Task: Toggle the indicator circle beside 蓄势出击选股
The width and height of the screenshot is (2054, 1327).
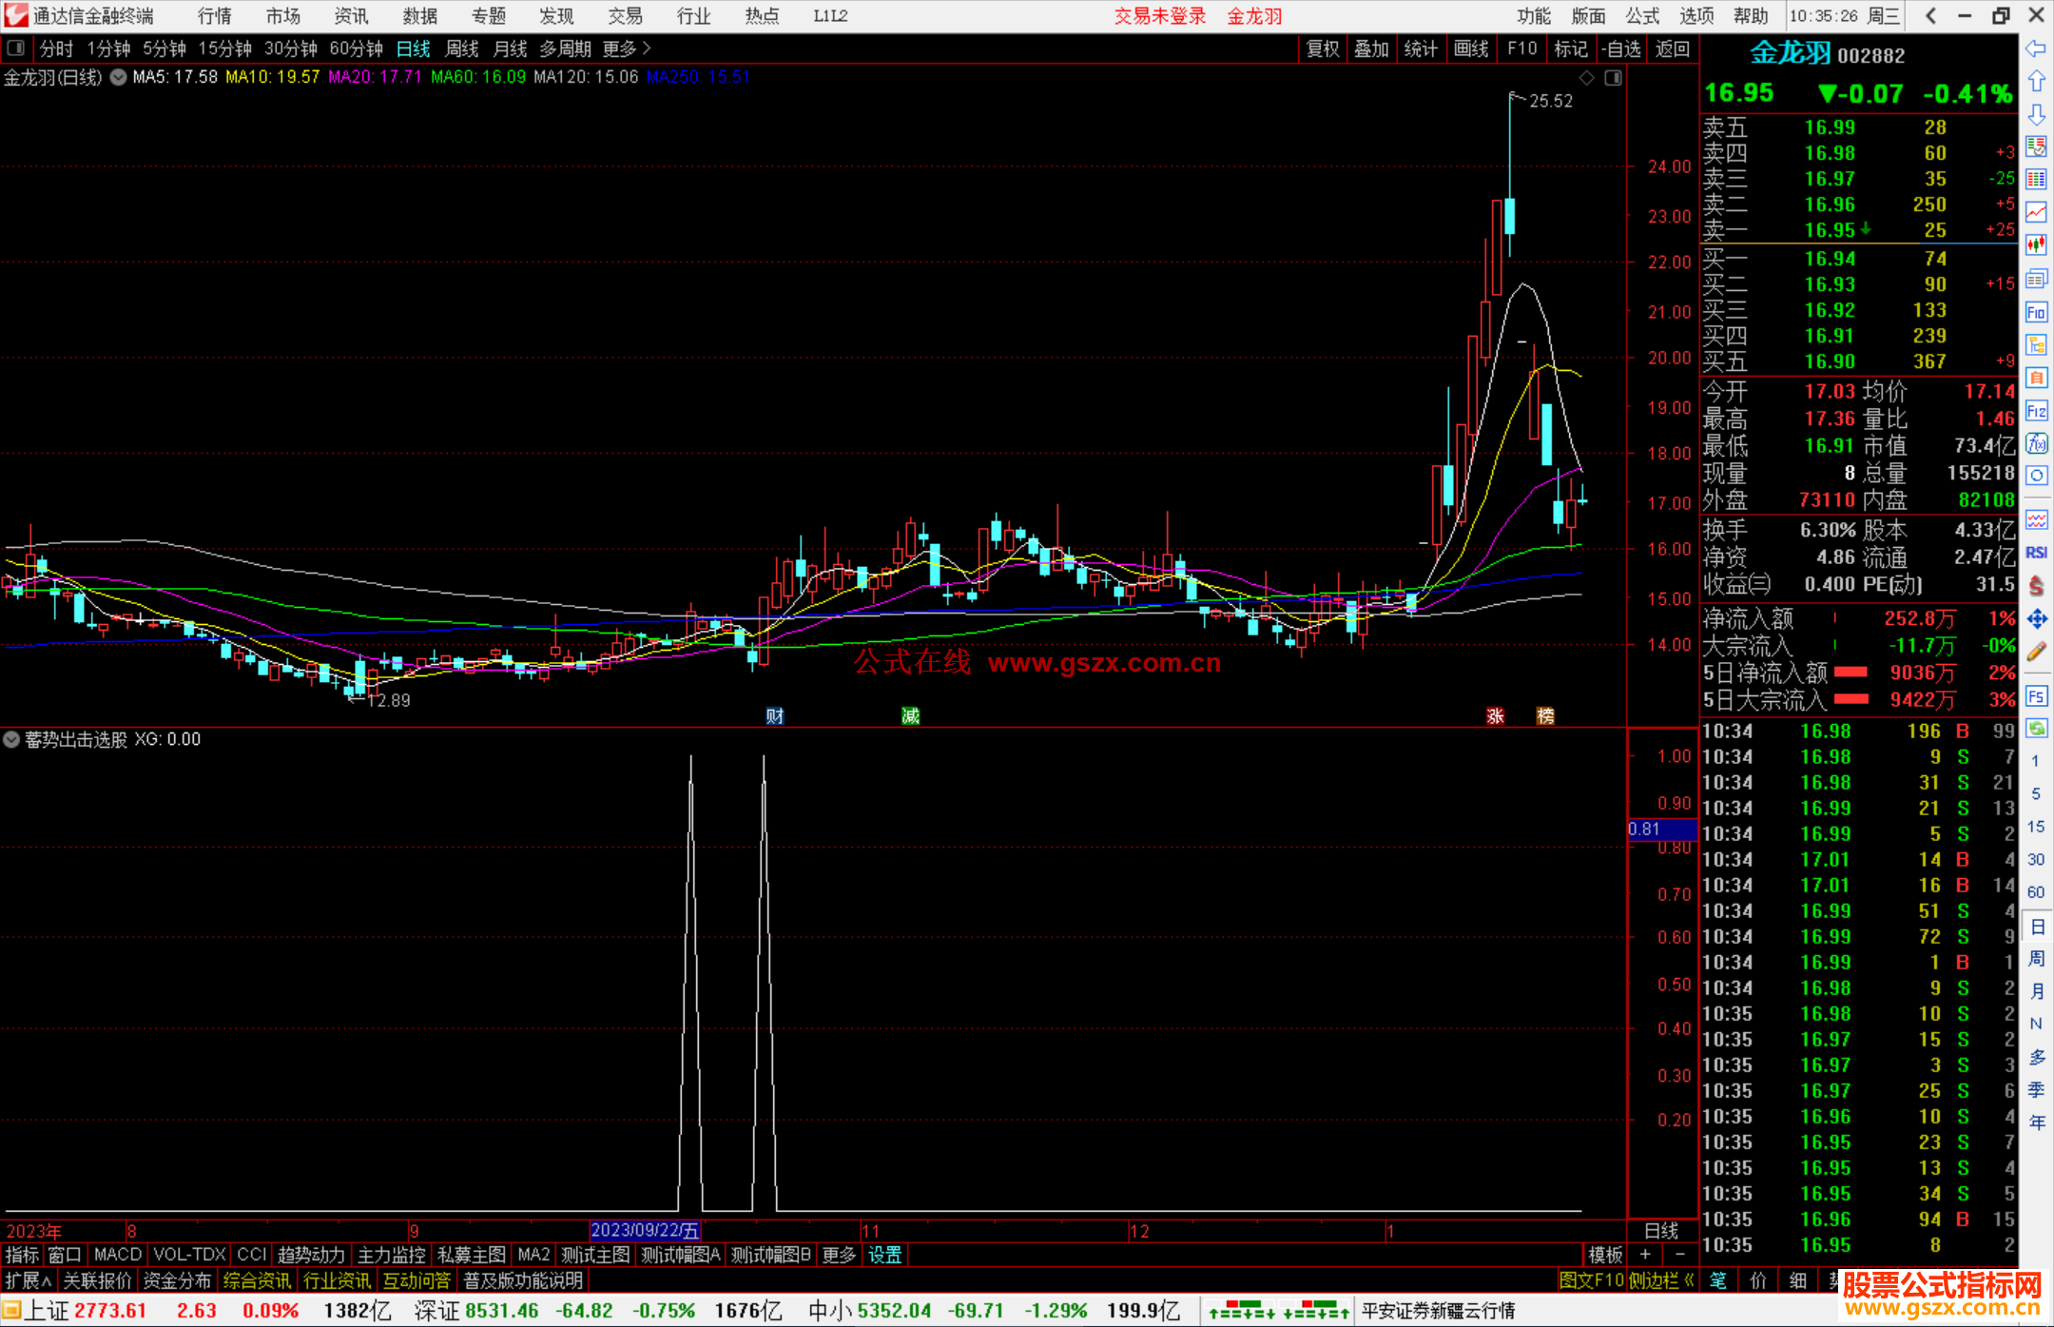Action: pyautogui.click(x=11, y=739)
